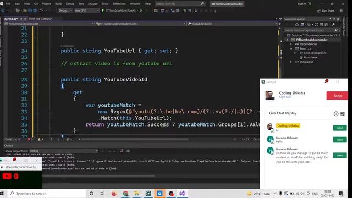Click Type here to search taskbar box
The width and height of the screenshot is (352, 198).
(x=47, y=193)
